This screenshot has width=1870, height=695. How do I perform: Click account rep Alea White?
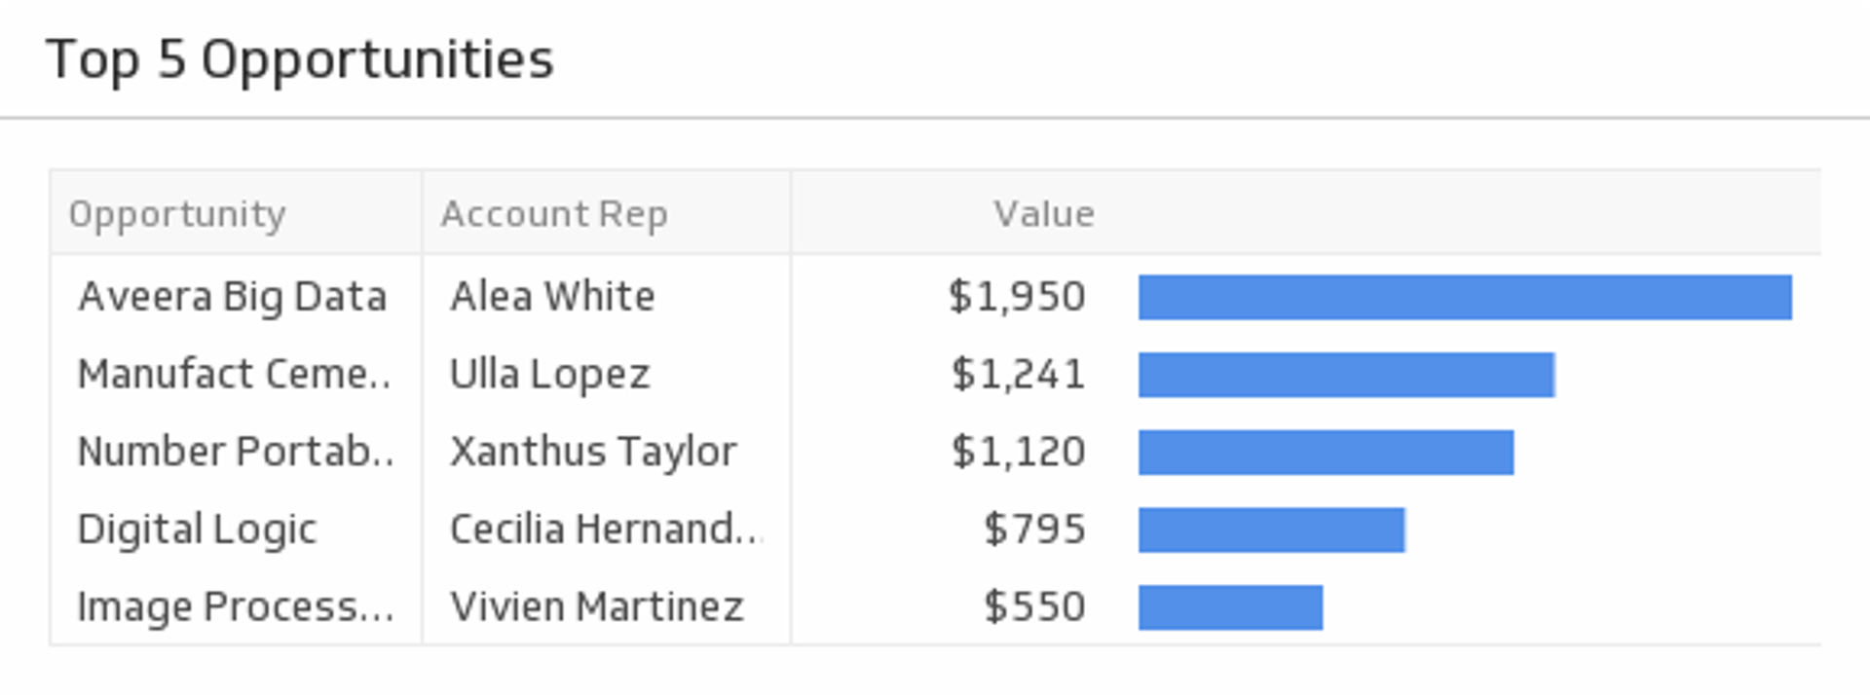pos(552,297)
